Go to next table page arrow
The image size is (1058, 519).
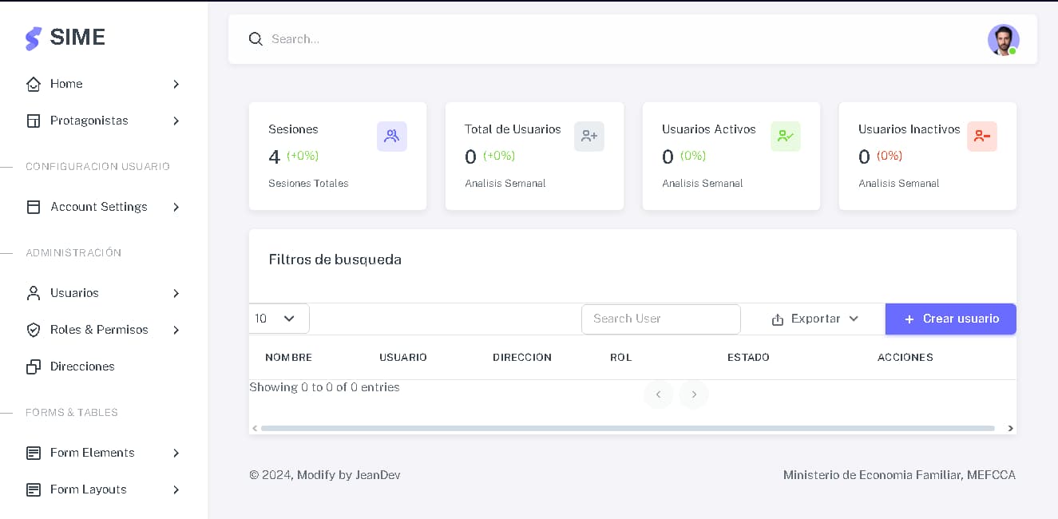coord(694,394)
